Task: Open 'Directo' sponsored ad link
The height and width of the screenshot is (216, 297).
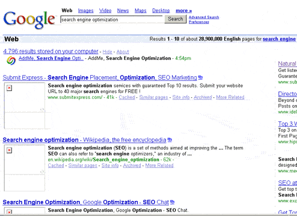Action: (287, 94)
